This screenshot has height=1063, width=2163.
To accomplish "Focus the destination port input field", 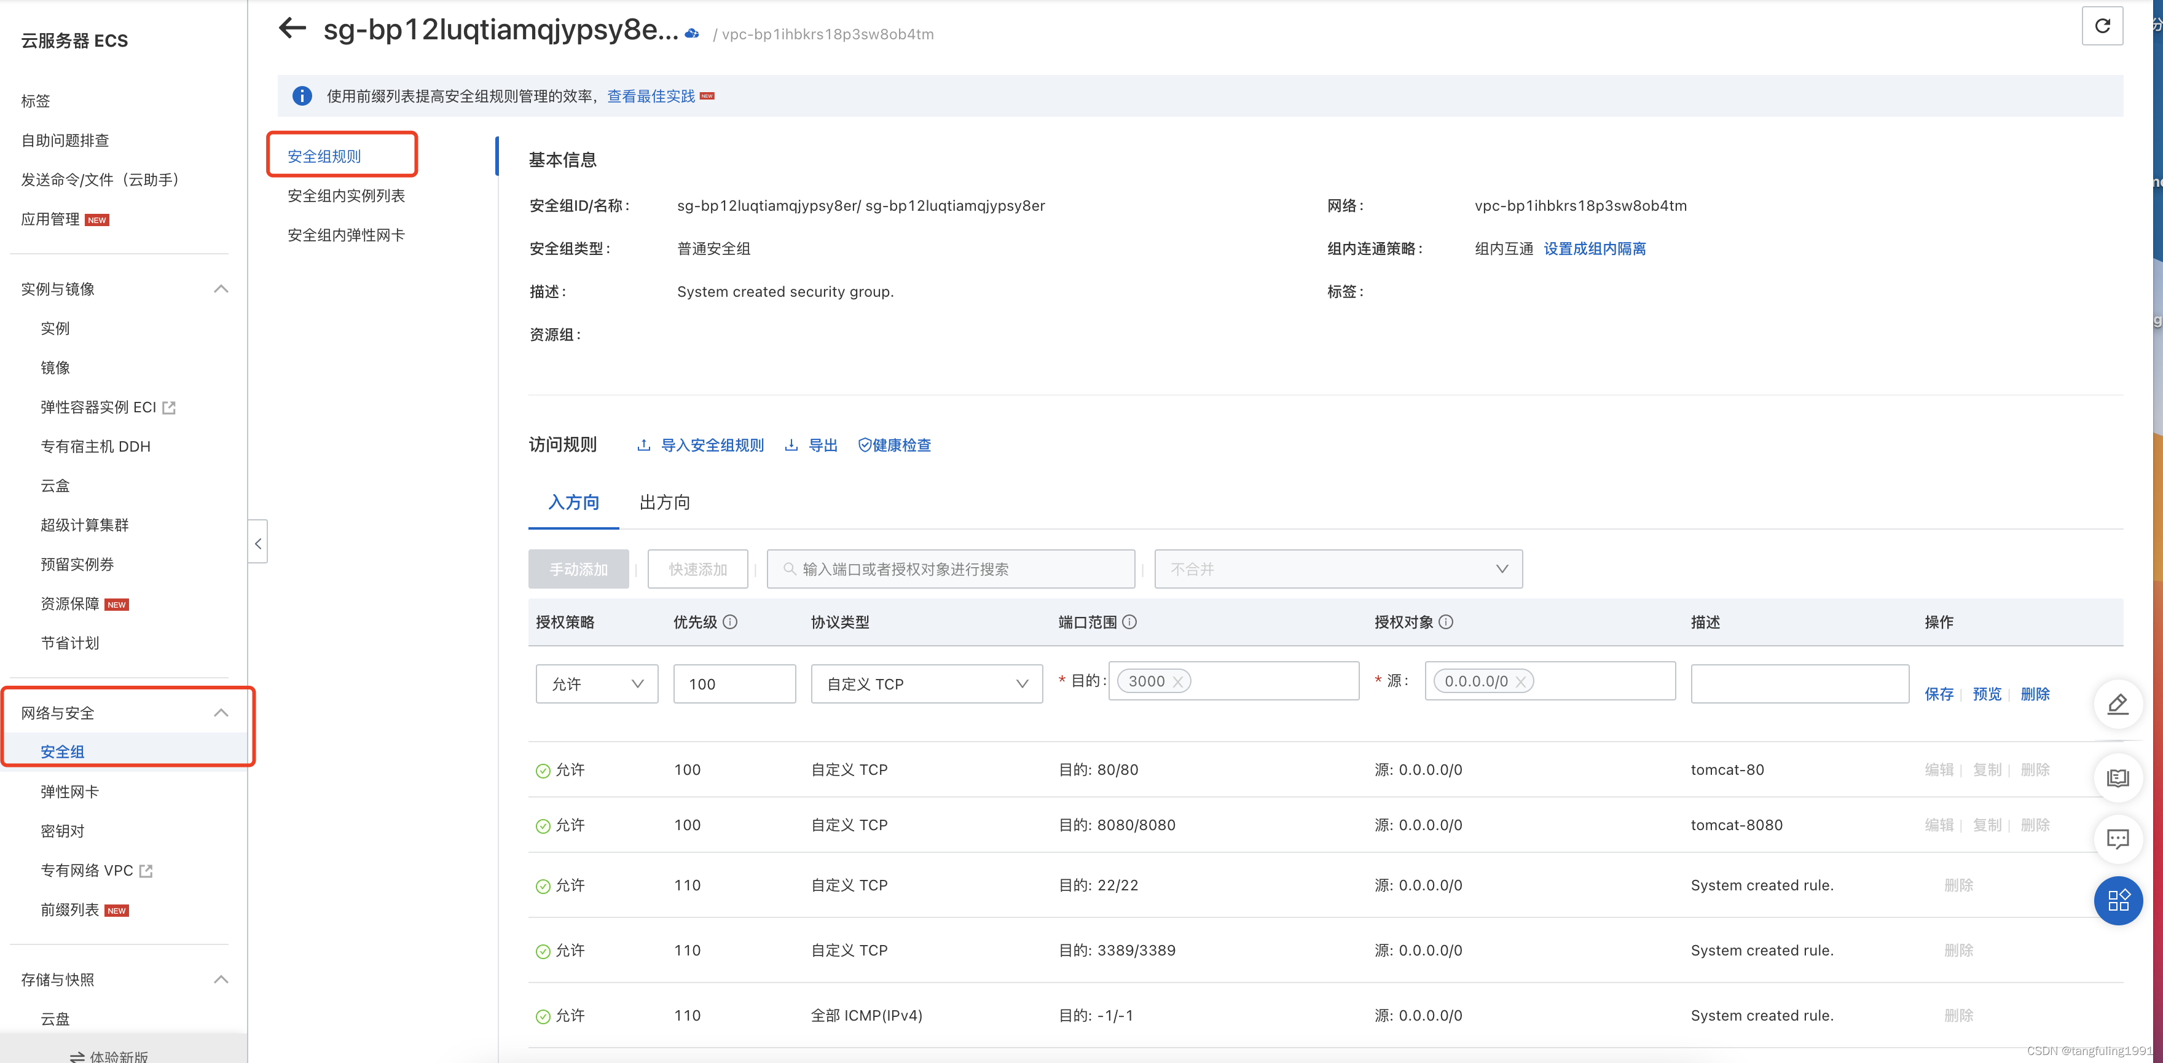I will 1233,681.
